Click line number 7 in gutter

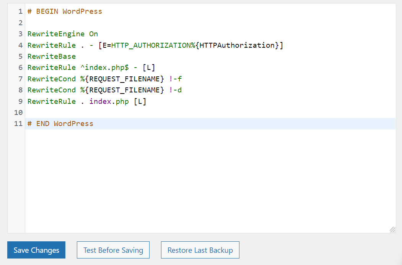21,79
